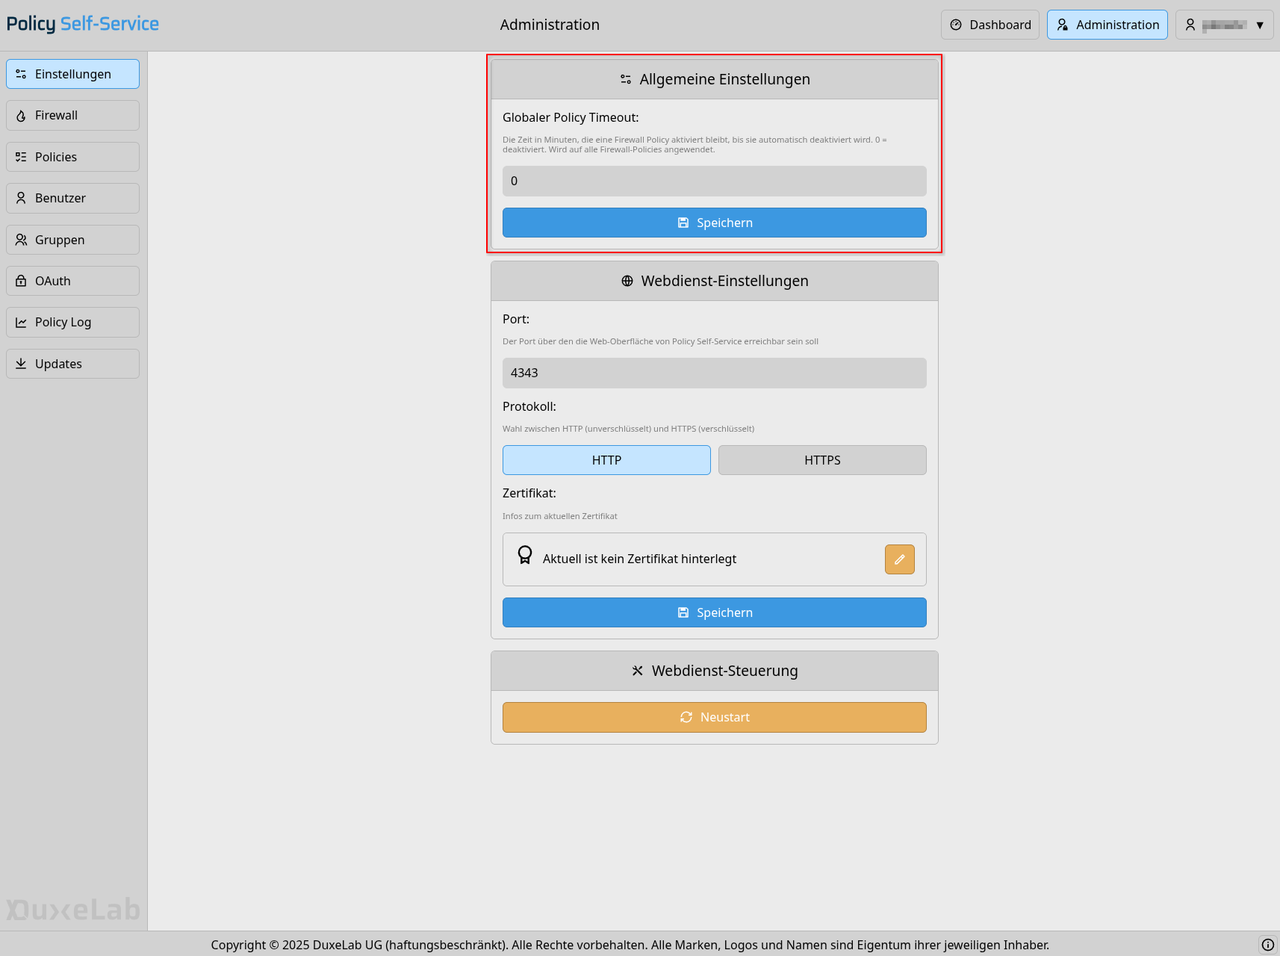
Task: Open the OAuth settings page
Action: click(x=72, y=281)
